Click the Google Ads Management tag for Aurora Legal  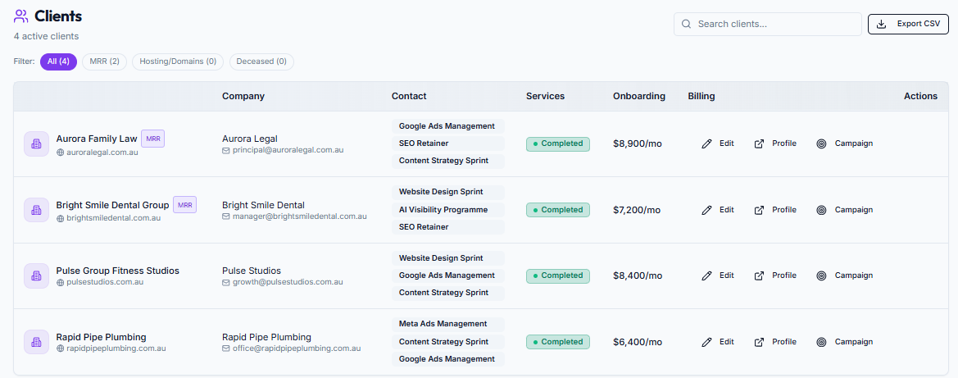coord(447,126)
